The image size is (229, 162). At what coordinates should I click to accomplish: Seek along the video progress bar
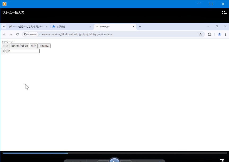(115, 153)
